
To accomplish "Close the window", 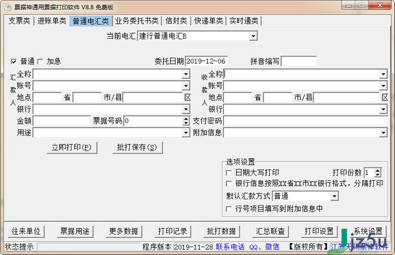I will pyautogui.click(x=380, y=5).
